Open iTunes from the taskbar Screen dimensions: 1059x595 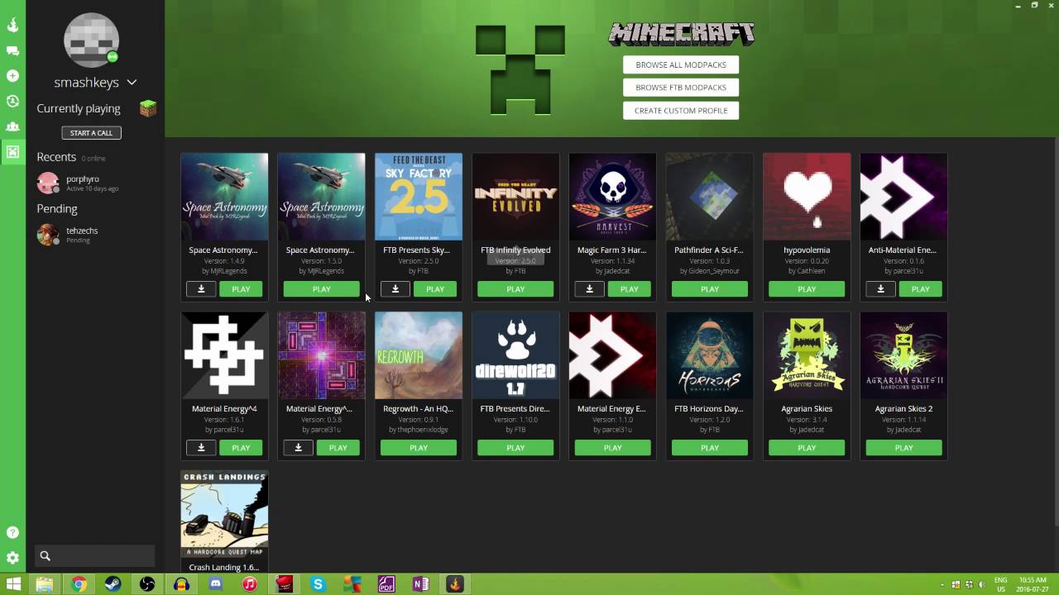(x=250, y=584)
